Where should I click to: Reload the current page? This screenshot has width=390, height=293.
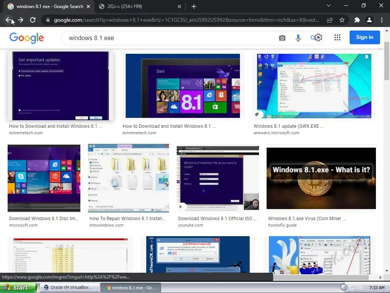coord(33,20)
